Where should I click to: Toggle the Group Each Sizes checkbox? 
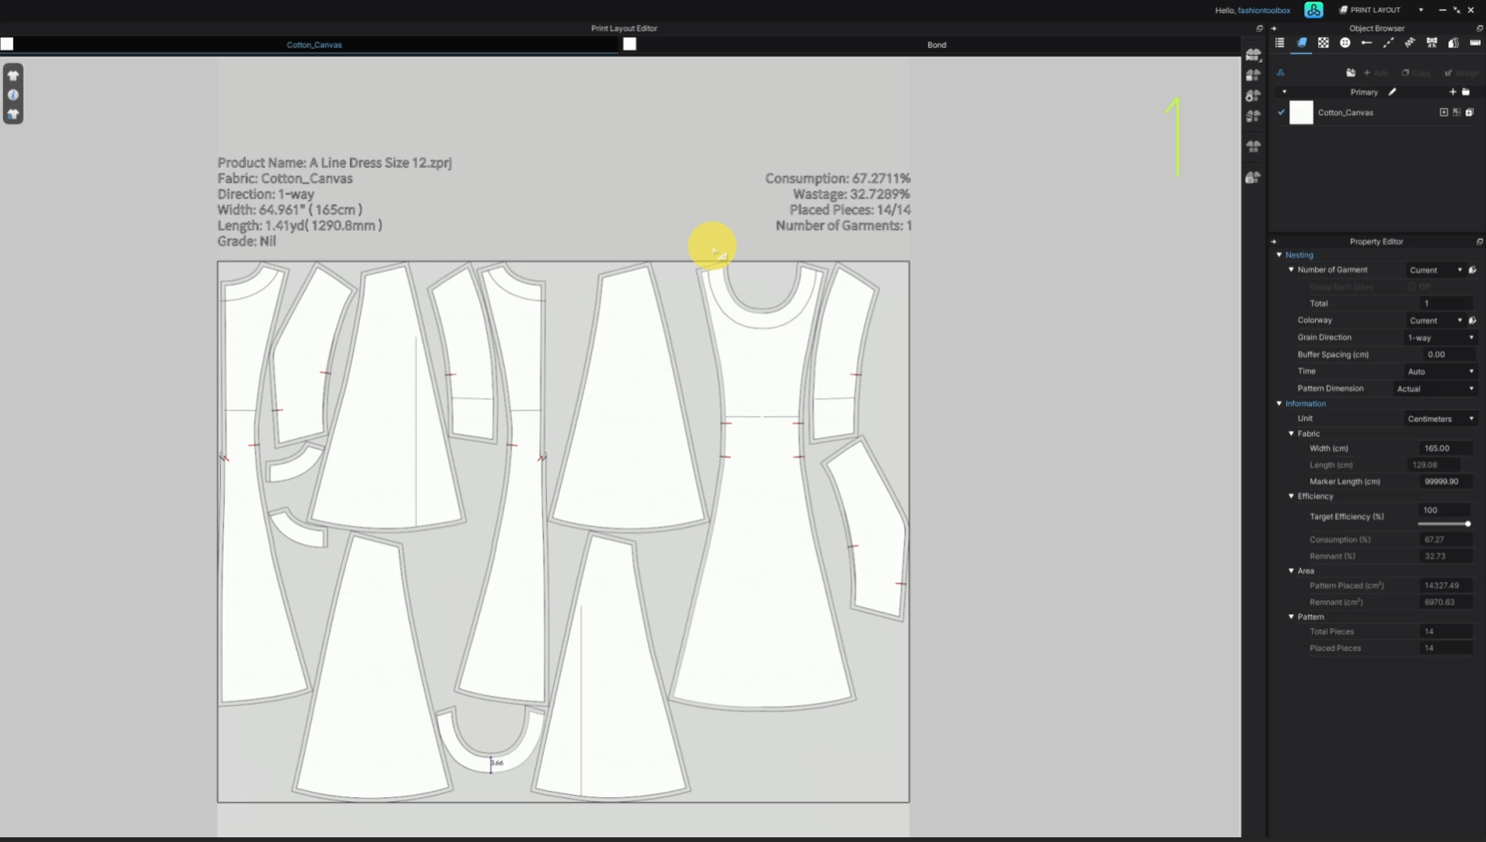[1412, 287]
